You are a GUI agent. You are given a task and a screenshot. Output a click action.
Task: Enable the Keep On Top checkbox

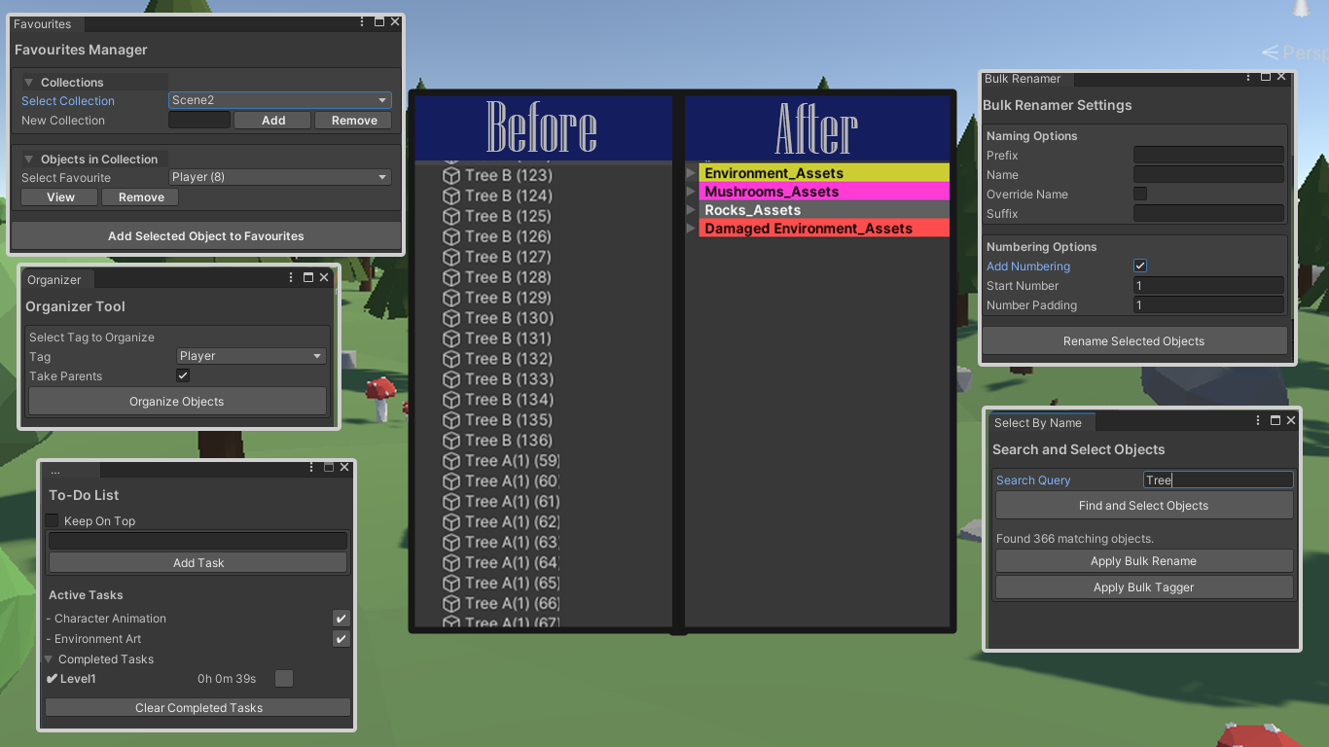(52, 520)
